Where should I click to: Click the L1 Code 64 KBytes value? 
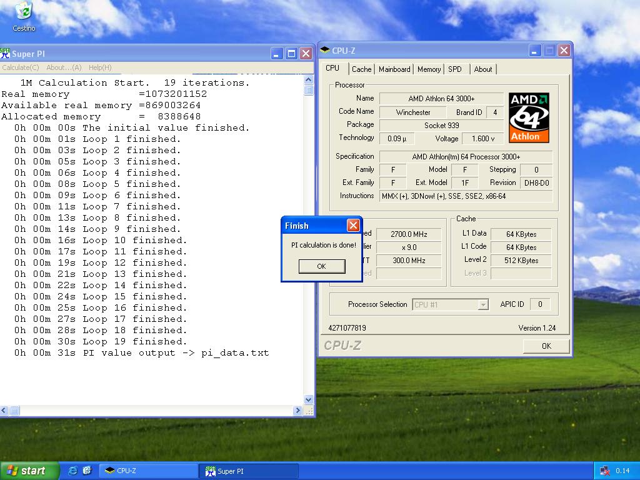pyautogui.click(x=521, y=247)
